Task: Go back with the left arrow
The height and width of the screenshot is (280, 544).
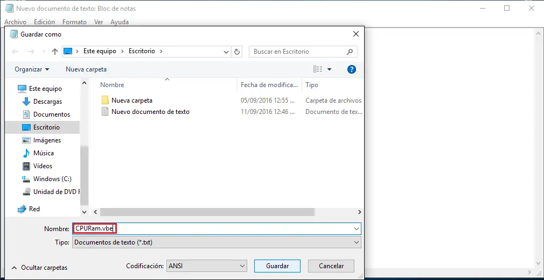Action: click(15, 52)
